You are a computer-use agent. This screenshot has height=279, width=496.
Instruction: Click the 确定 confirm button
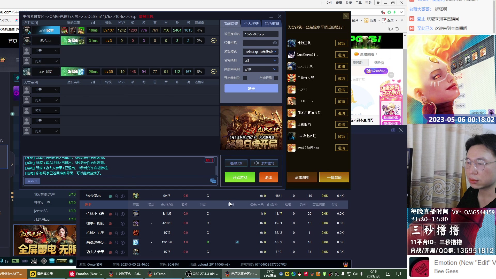pos(251,89)
